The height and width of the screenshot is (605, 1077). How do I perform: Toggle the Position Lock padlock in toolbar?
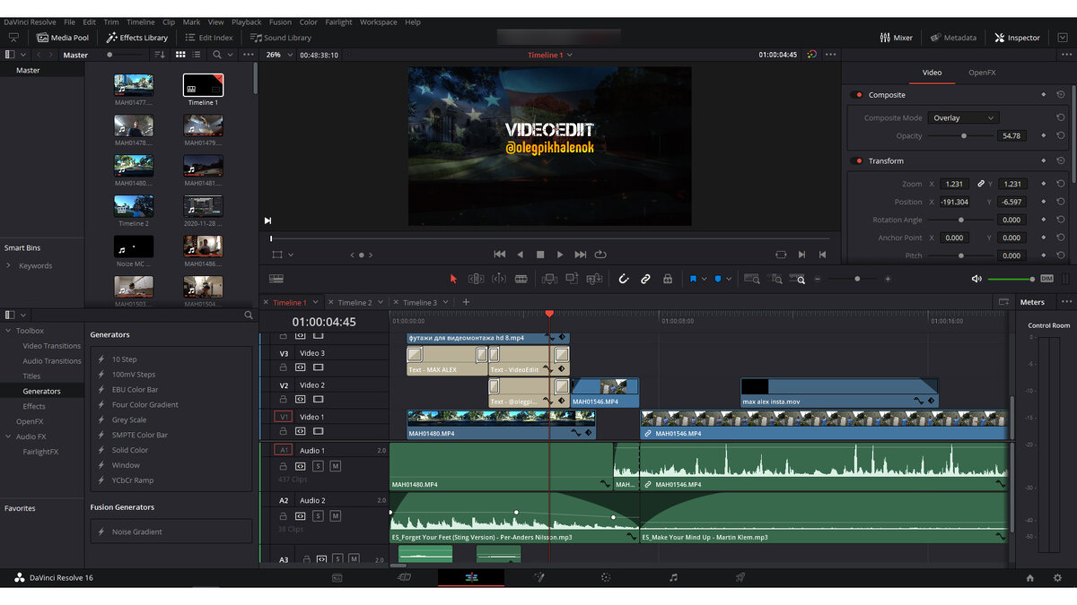[x=668, y=279]
